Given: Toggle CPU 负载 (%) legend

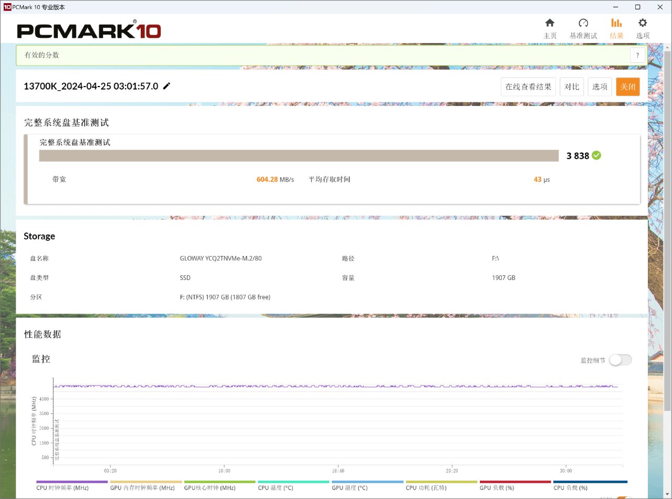Looking at the screenshot, I should click(590, 485).
